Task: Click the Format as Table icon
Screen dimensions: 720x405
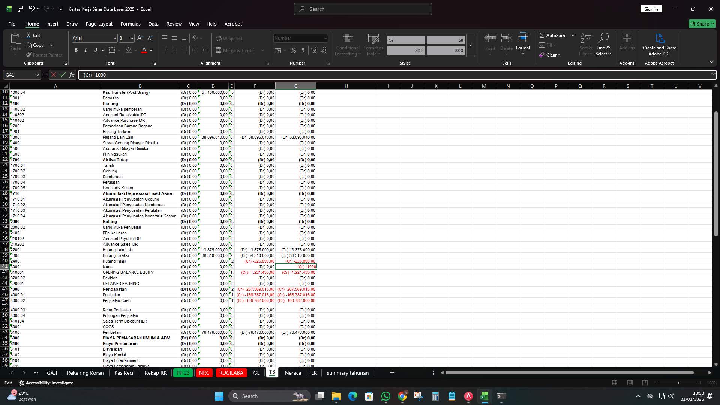Action: click(x=373, y=44)
